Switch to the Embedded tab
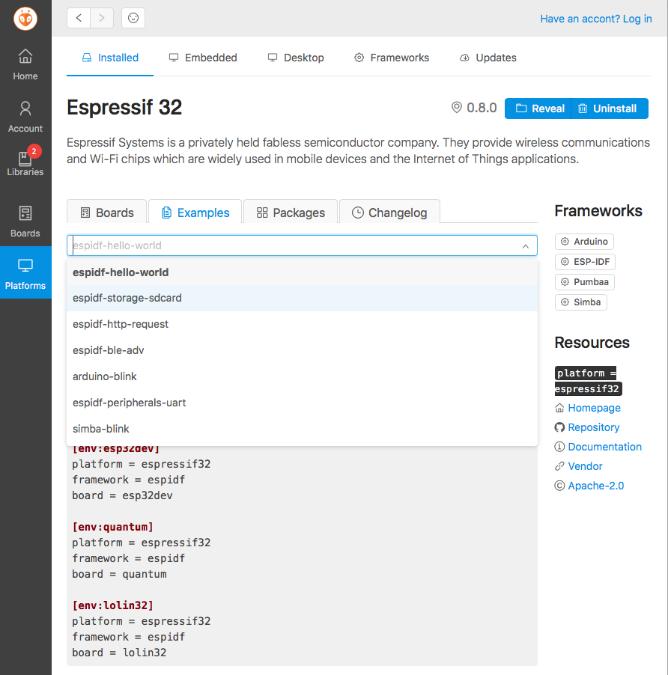The height and width of the screenshot is (675, 668). [203, 58]
